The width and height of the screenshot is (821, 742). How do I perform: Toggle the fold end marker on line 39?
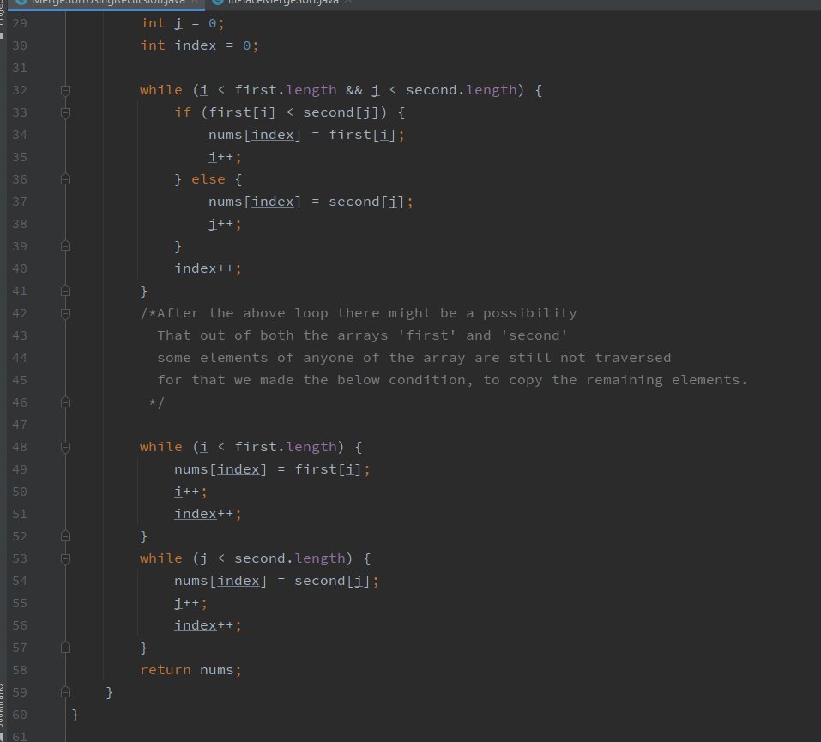[65, 247]
